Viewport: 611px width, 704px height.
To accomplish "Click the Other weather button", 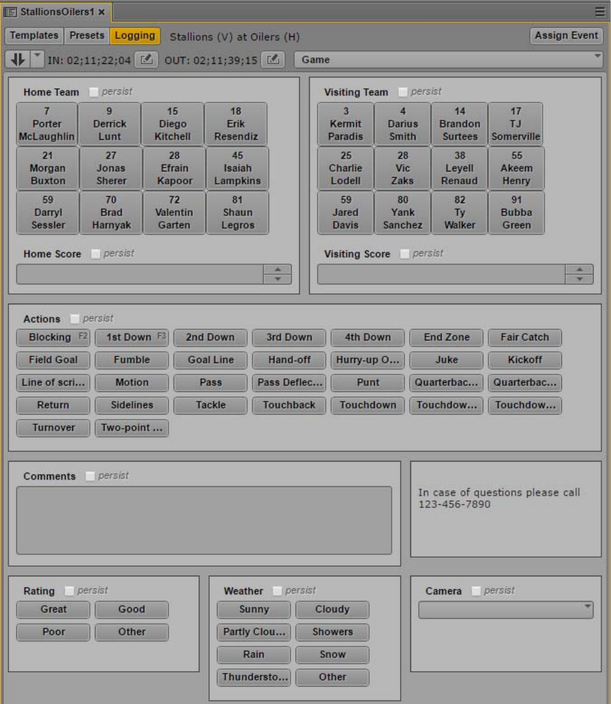I will coord(332,677).
